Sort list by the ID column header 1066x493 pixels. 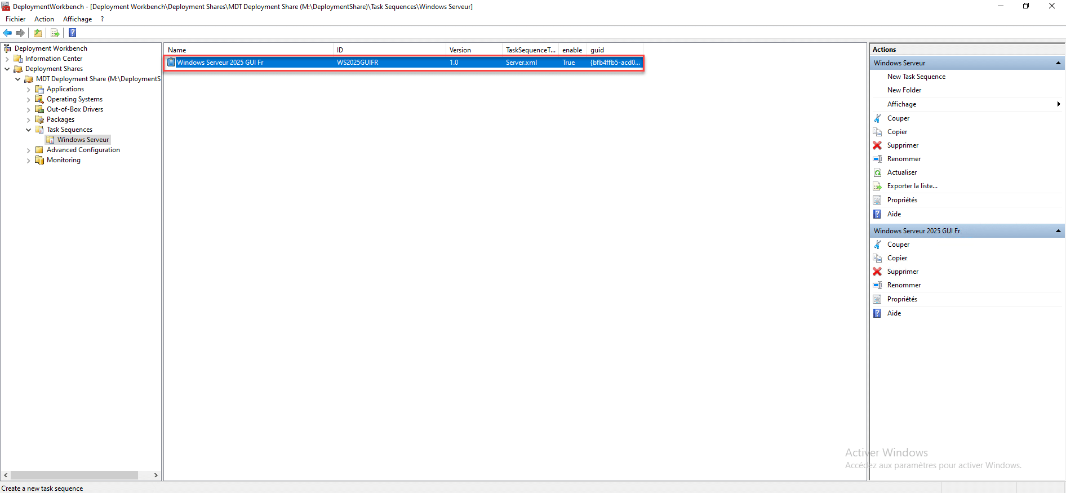[389, 50]
